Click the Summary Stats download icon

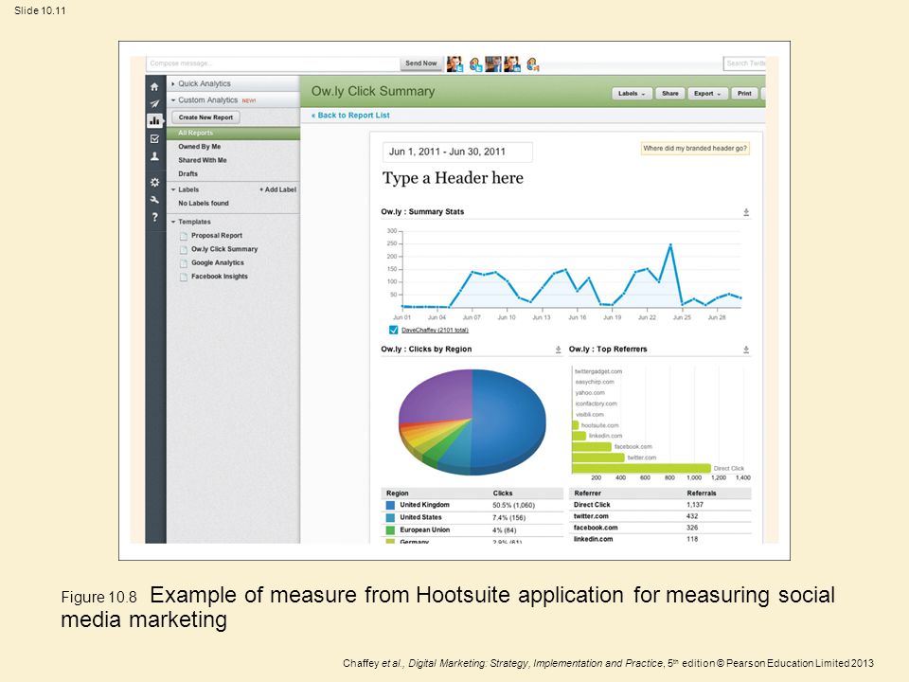point(746,212)
